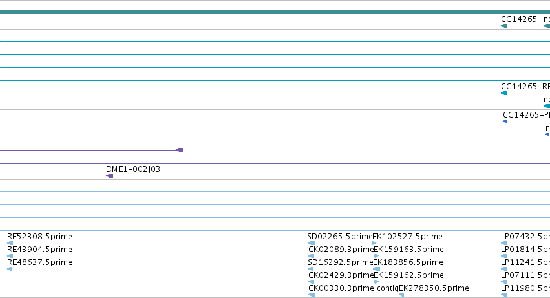Open the CK02429.3prime EST label
The height and width of the screenshot is (298, 550).
click(341, 275)
